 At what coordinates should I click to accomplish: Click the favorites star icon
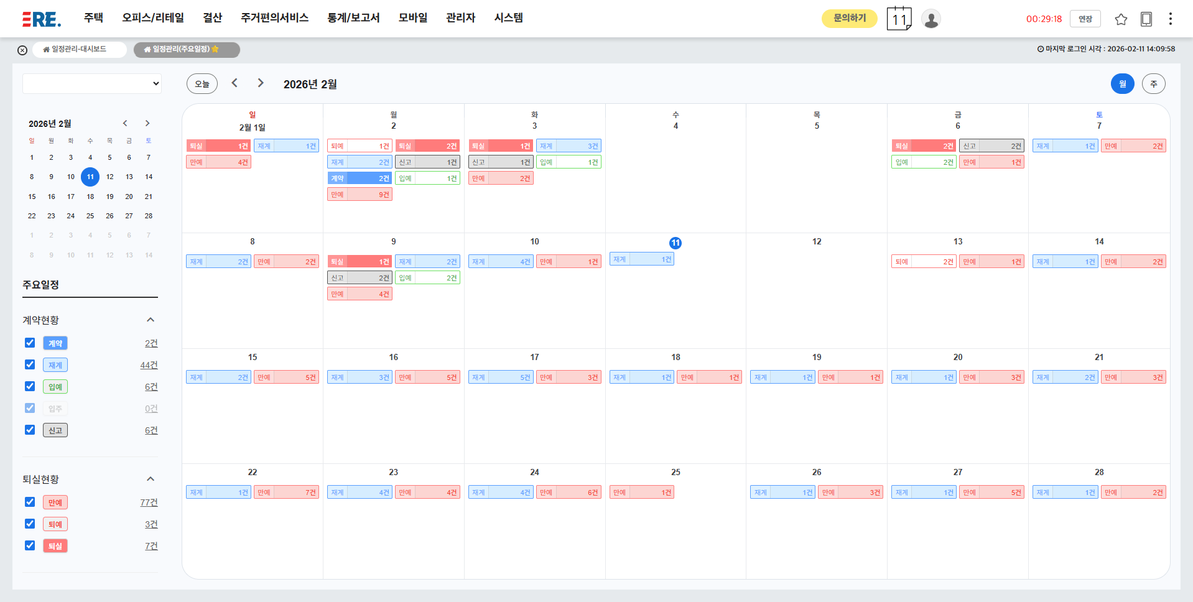pos(1121,19)
